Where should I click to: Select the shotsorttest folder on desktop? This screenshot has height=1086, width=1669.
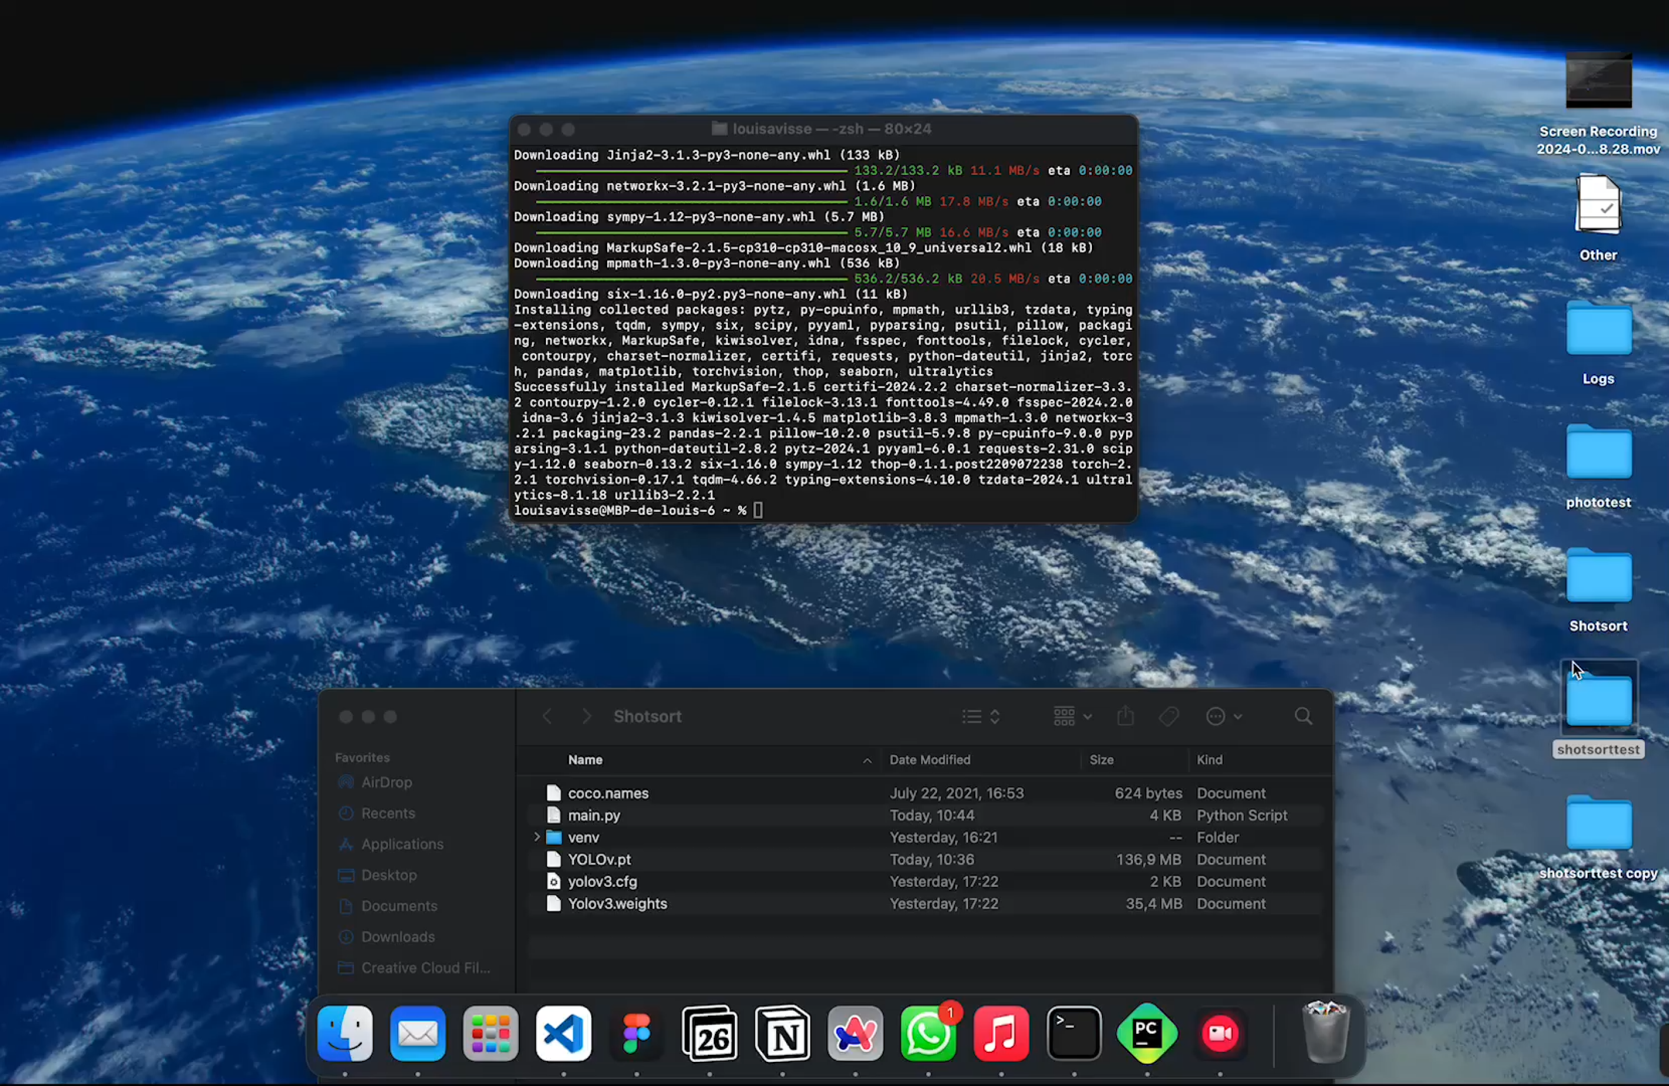[x=1598, y=701]
